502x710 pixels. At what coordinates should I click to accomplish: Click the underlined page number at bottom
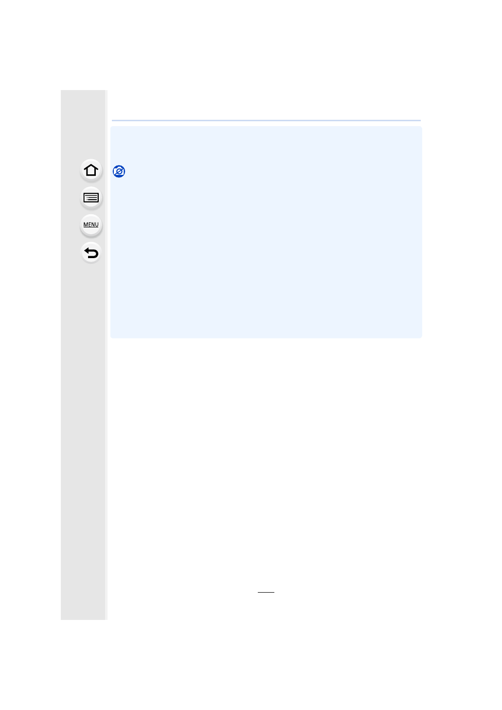point(266,592)
